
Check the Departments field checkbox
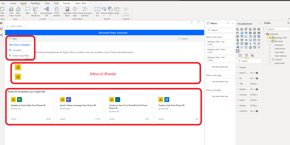click(x=270, y=49)
